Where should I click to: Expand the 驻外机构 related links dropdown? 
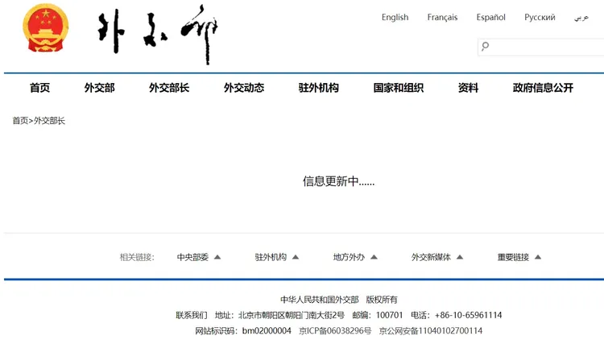click(276, 257)
